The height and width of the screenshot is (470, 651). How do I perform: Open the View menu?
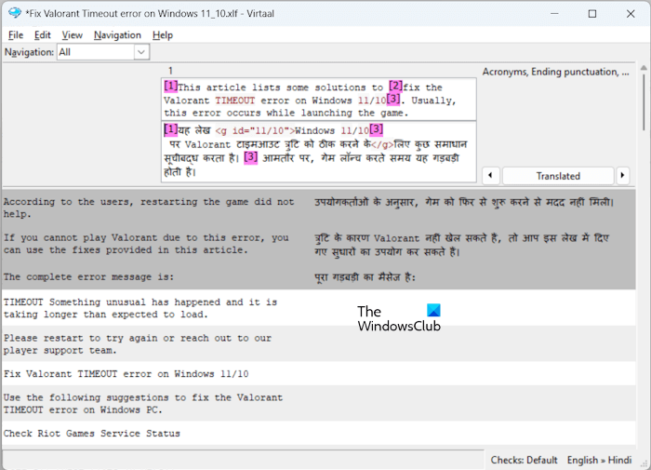tap(73, 35)
